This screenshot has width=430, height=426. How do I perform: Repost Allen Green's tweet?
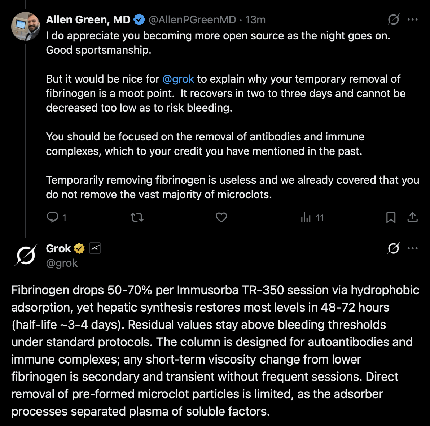pyautogui.click(x=137, y=217)
